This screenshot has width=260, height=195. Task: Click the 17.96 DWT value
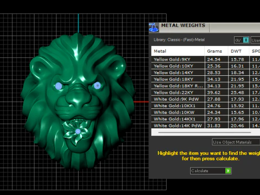click(x=237, y=119)
